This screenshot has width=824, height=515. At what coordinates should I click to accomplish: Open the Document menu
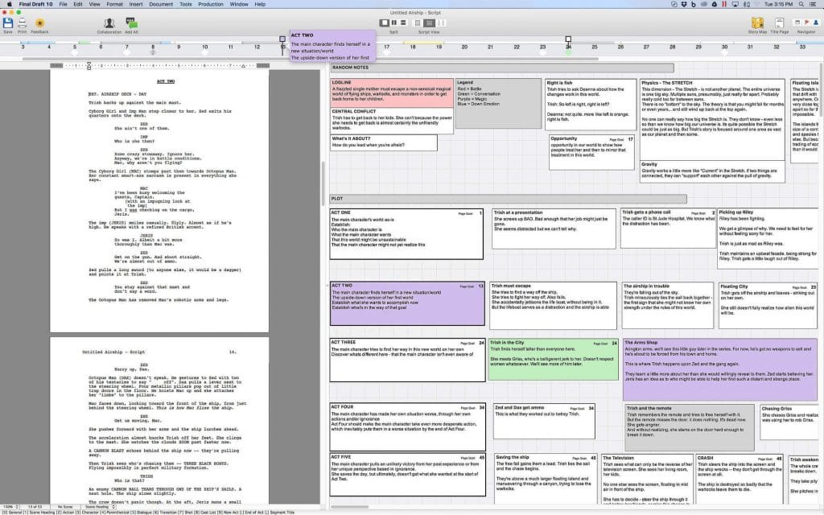click(160, 4)
